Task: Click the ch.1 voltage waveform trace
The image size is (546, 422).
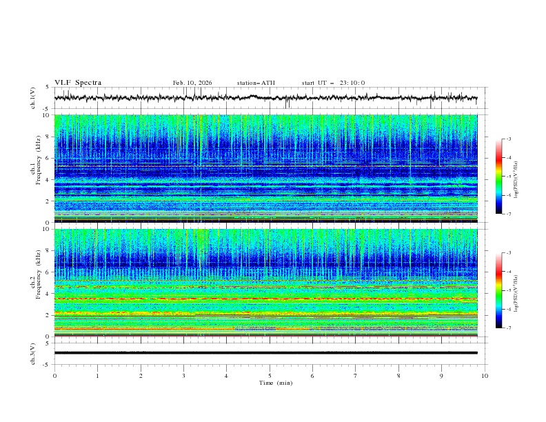Action: [x=265, y=98]
